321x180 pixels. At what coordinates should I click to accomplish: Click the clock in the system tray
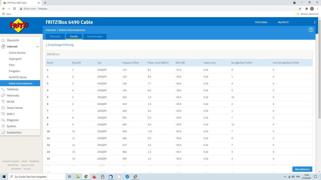[307, 176]
